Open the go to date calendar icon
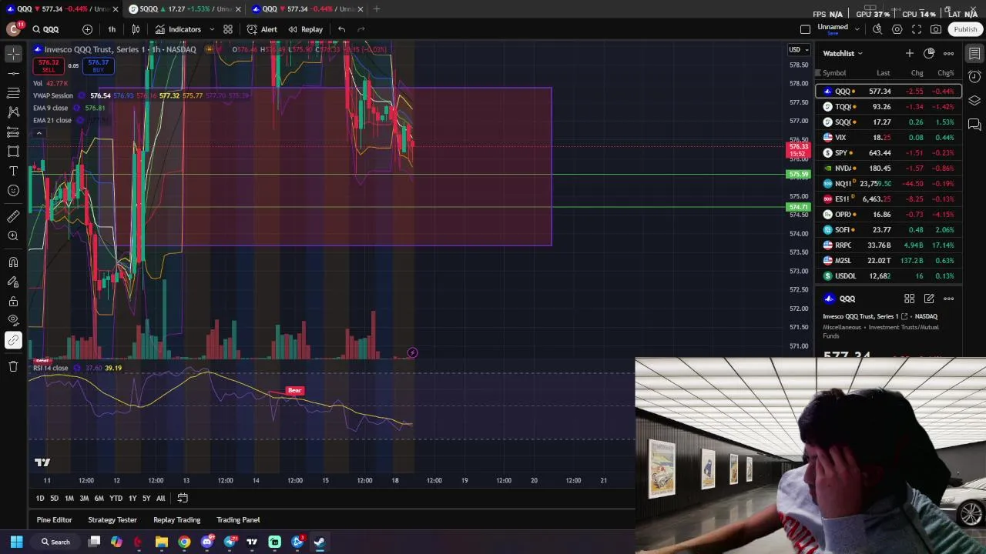This screenshot has width=986, height=554. pos(183,499)
